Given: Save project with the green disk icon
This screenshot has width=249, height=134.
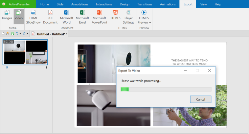Looking at the screenshot, I should (13, 33).
